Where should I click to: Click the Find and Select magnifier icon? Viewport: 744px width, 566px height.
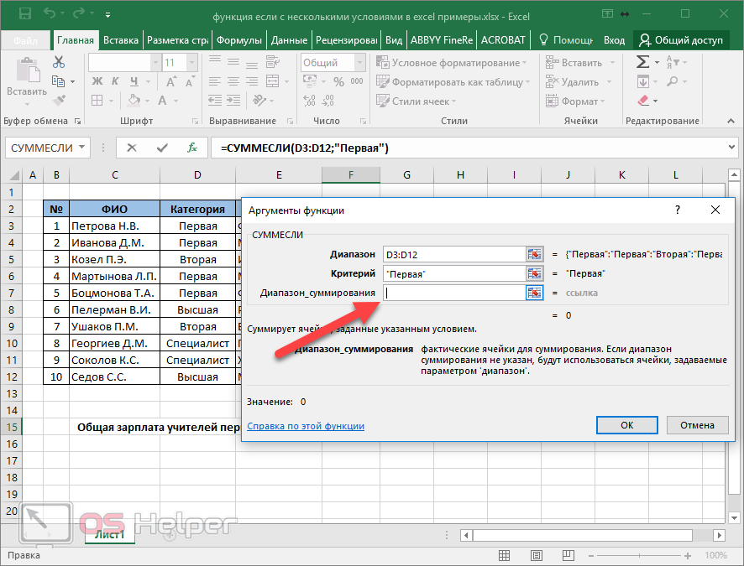[673, 81]
